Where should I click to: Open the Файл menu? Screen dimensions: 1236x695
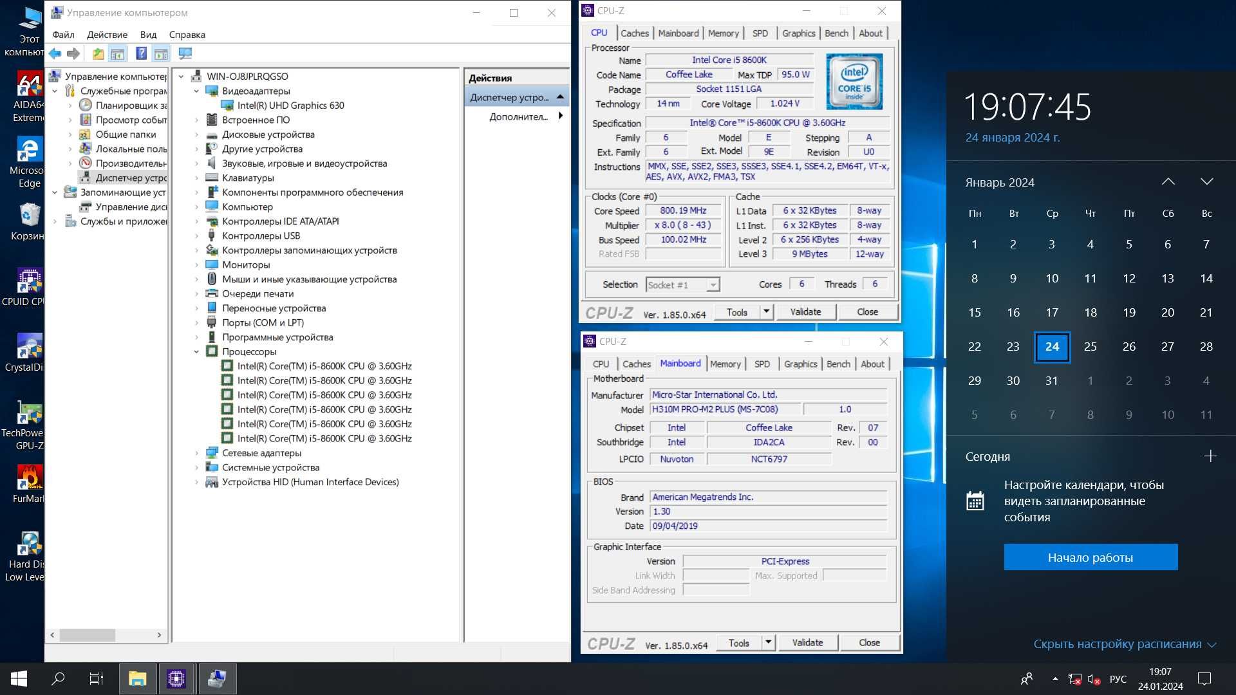tap(63, 35)
